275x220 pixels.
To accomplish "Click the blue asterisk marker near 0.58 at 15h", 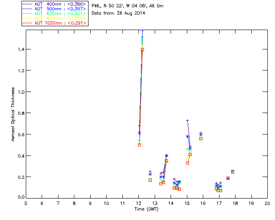I will (187, 136).
